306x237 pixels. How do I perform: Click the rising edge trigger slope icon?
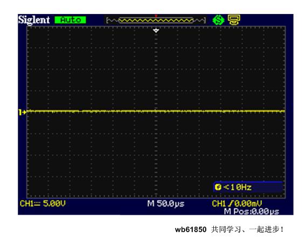point(231,204)
